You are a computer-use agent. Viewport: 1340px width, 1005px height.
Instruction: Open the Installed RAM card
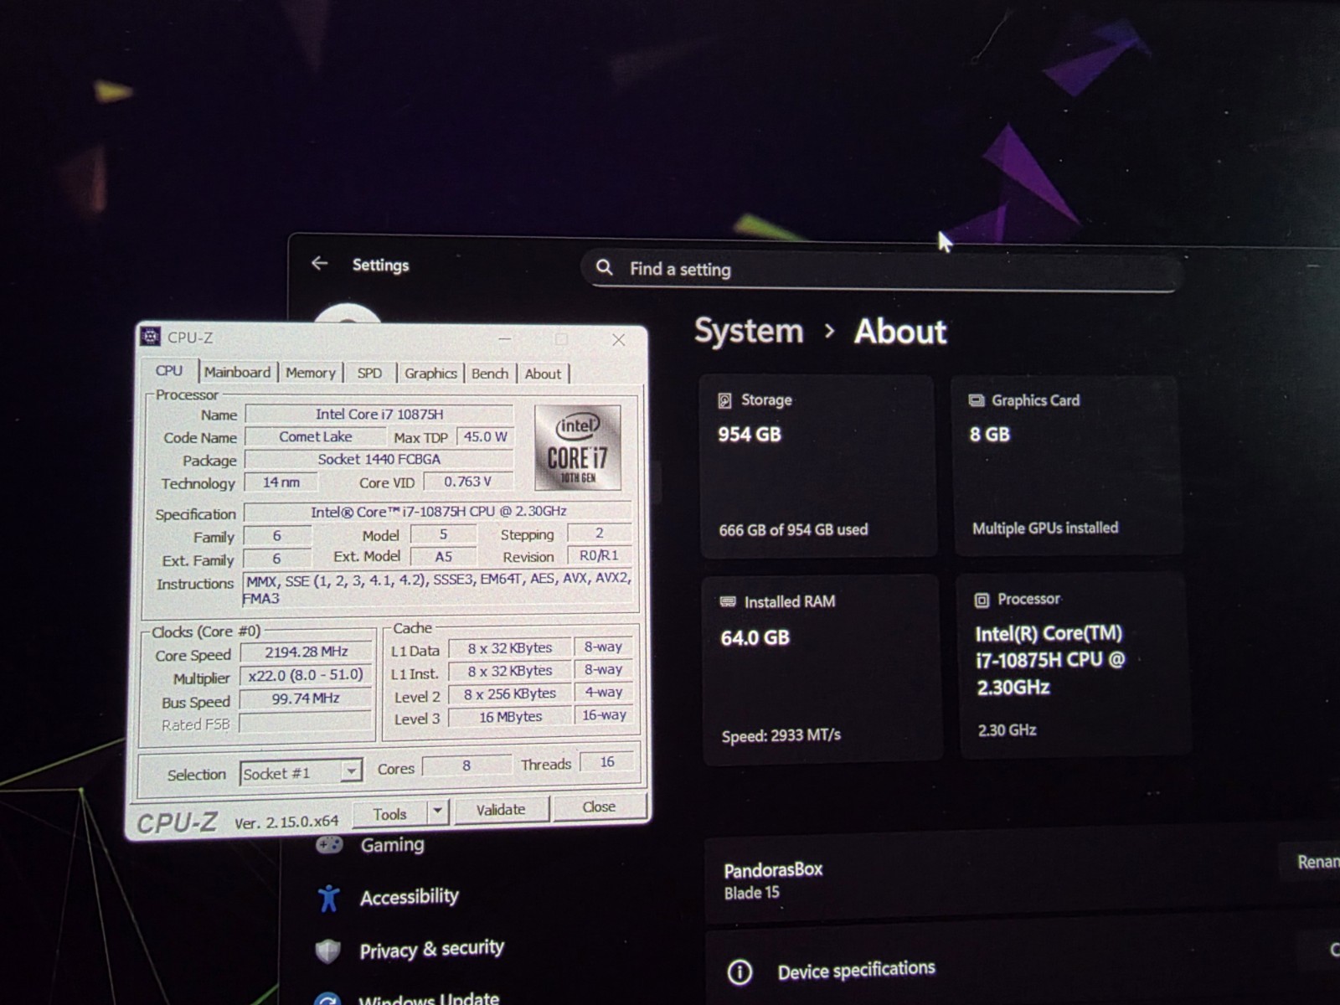pyautogui.click(x=822, y=669)
